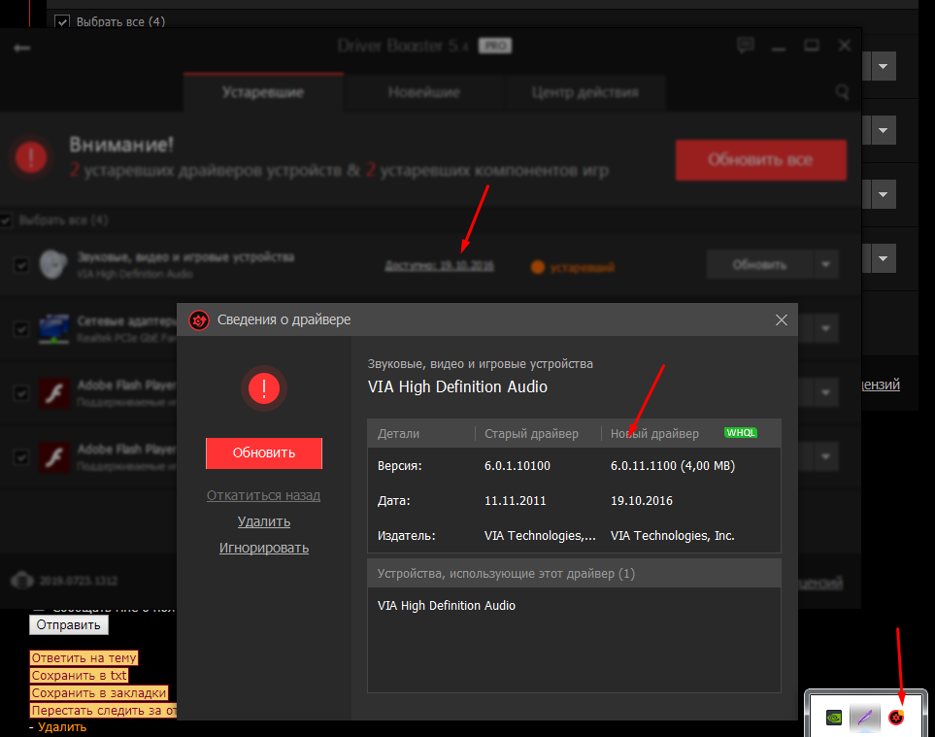Open the NVIDIA icon in the system tray
Screen dimensions: 935x737
[x=834, y=718]
